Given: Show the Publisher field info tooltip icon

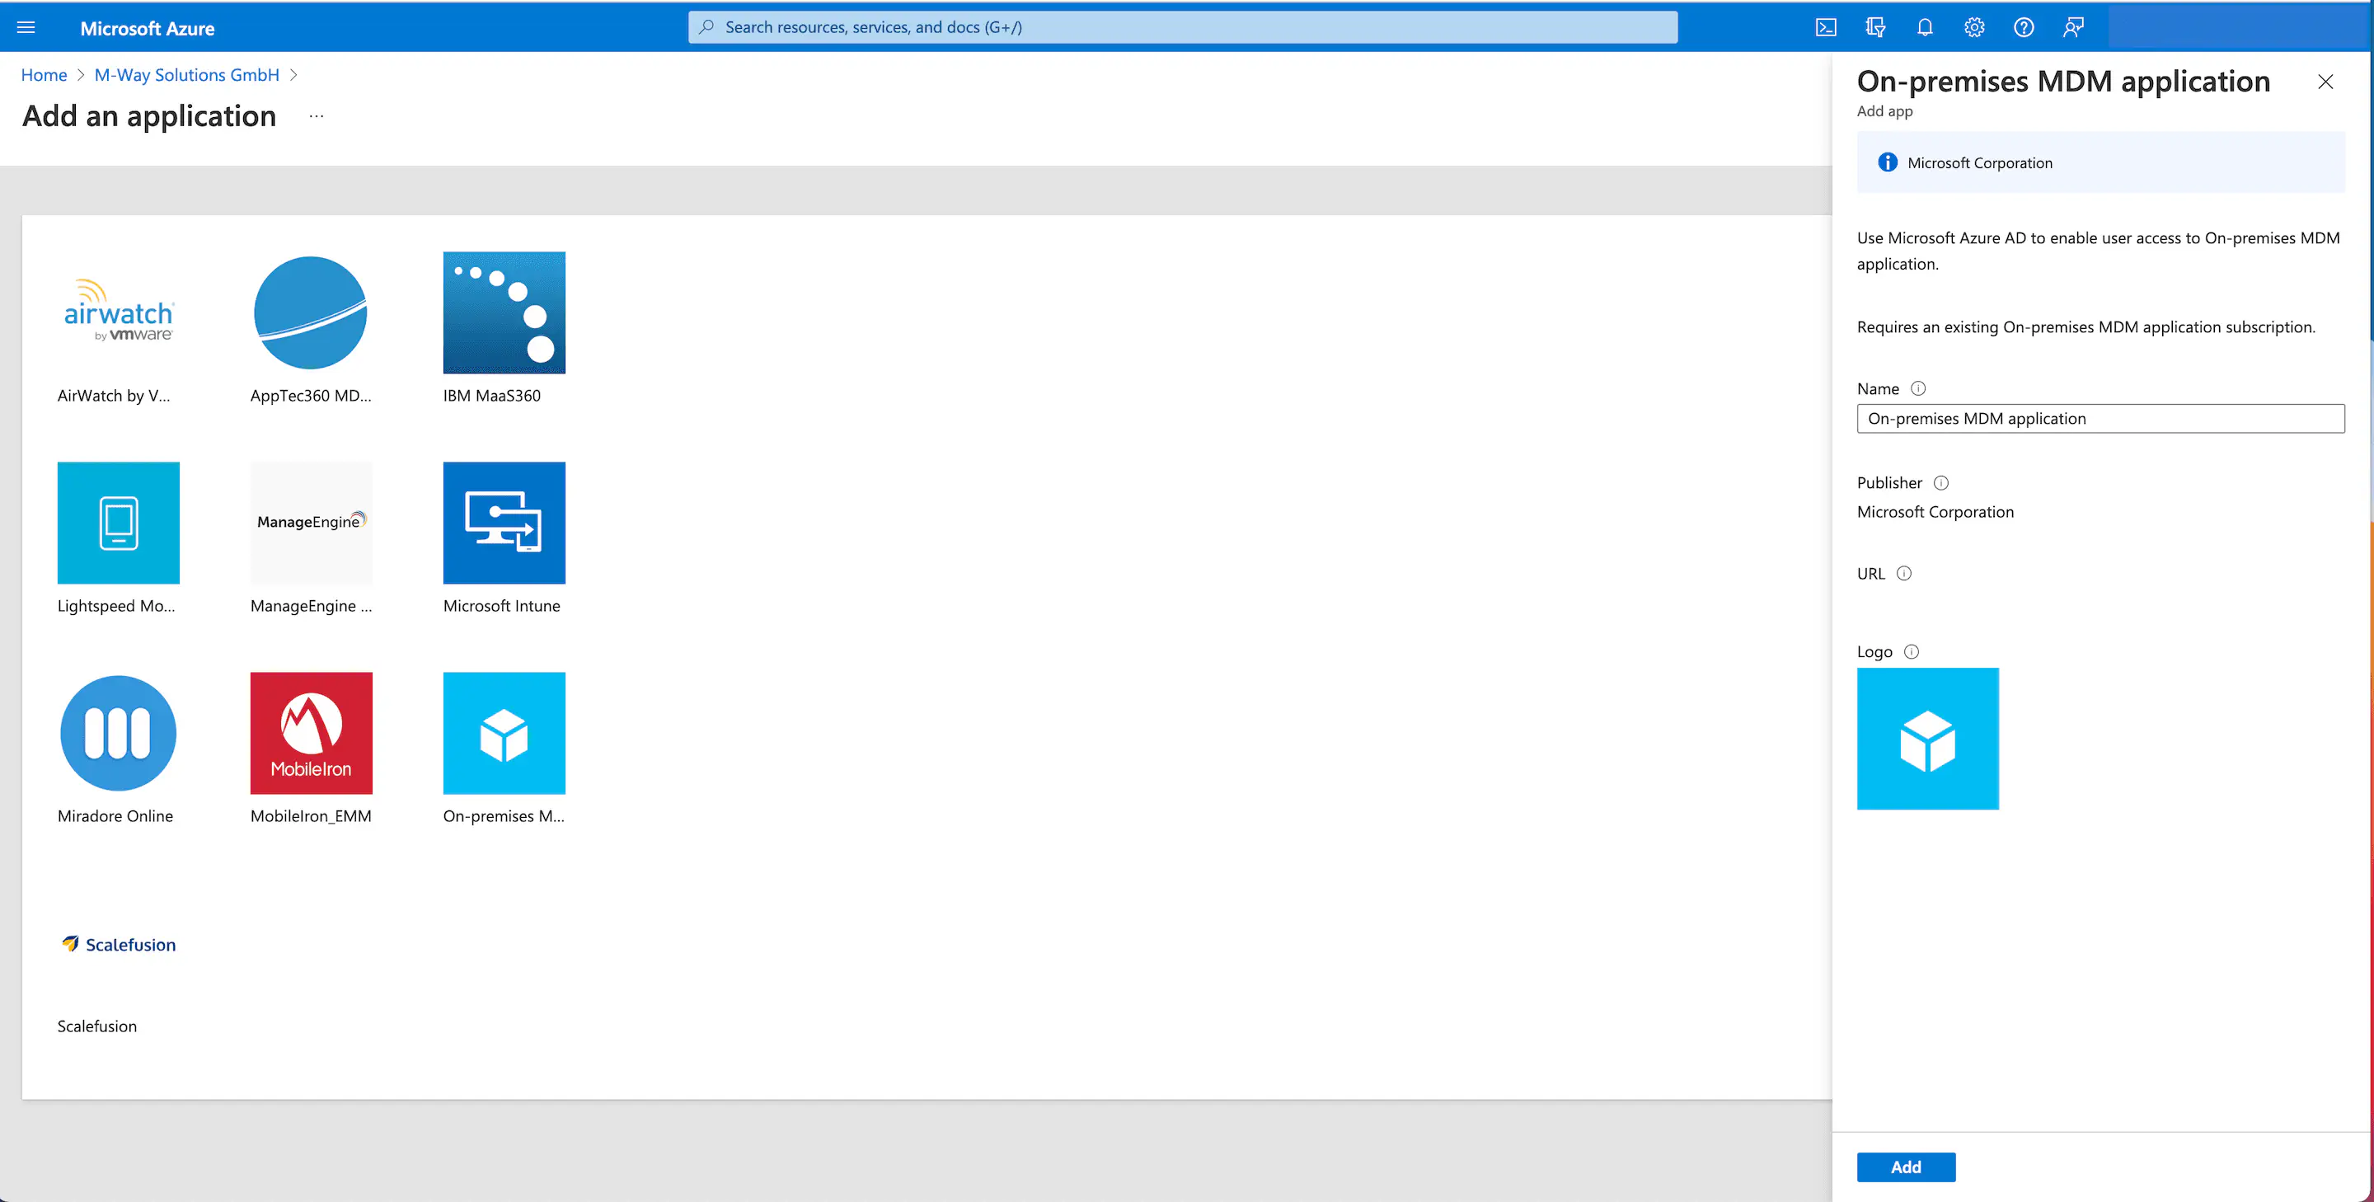Looking at the screenshot, I should tap(1941, 483).
